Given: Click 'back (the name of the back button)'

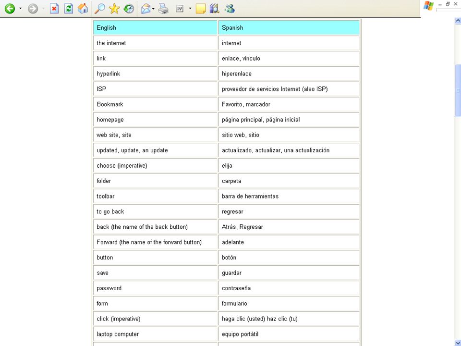Looking at the screenshot, I should [x=155, y=226].
